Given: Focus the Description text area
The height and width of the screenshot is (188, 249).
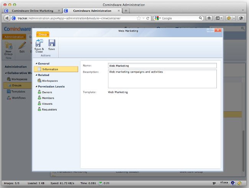Looking at the screenshot, I should pyautogui.click(x=162, y=79).
